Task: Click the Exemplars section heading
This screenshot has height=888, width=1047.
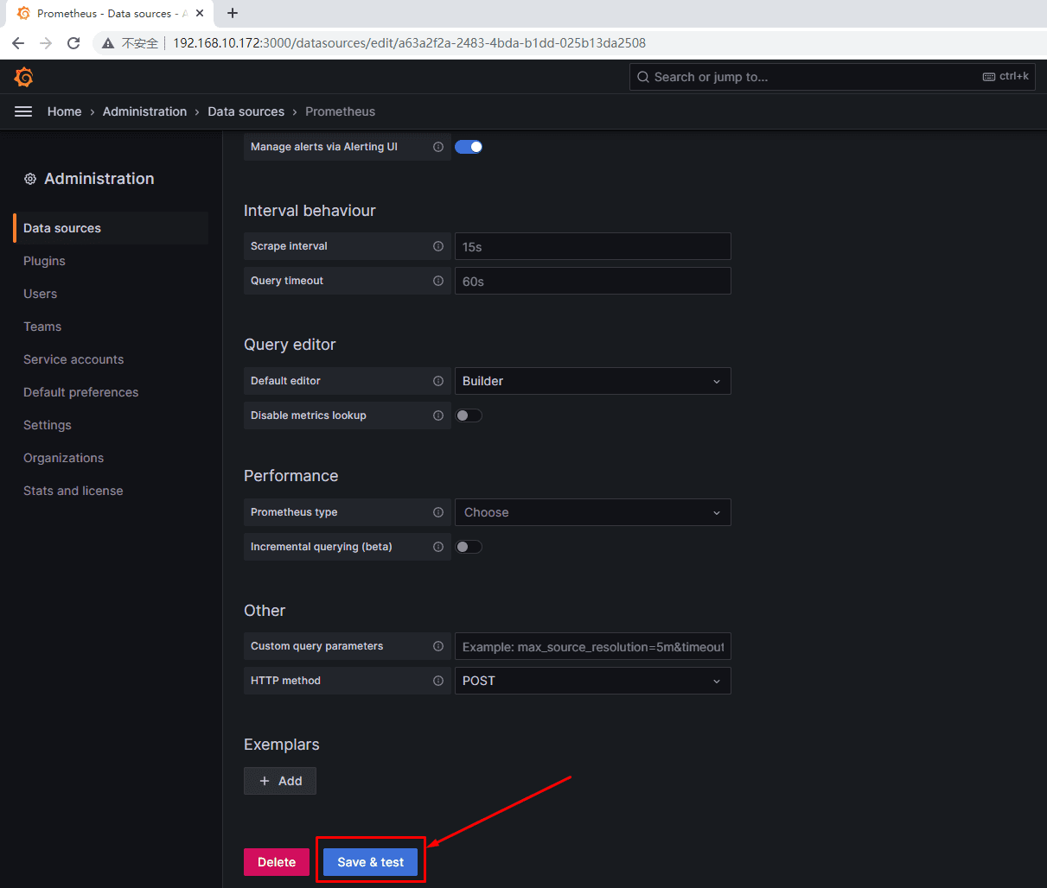Action: point(282,745)
